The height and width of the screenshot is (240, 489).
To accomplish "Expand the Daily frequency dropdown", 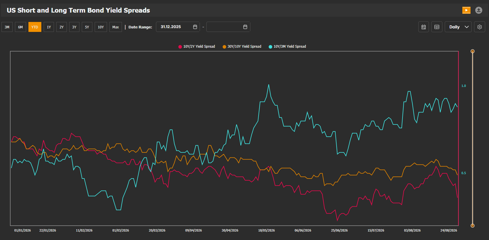I will click(458, 27).
